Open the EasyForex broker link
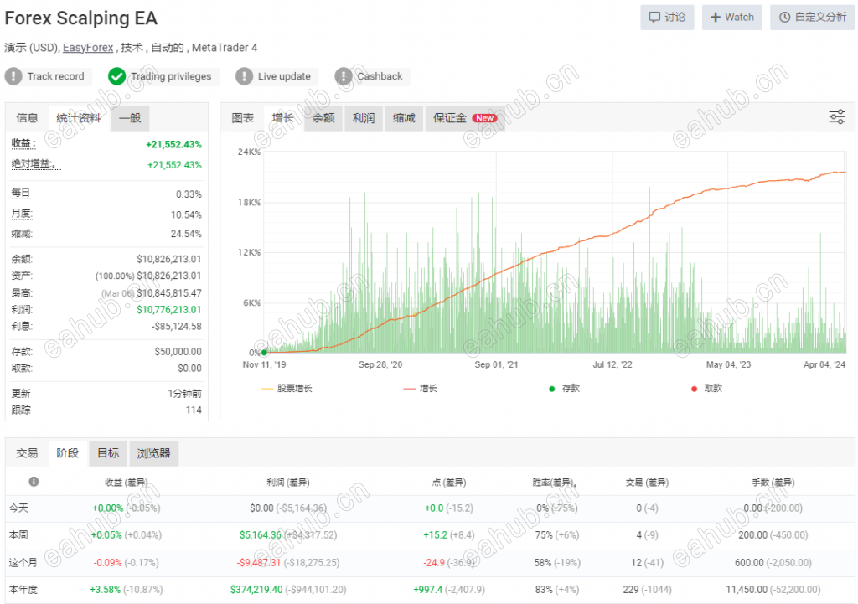The width and height of the screenshot is (858, 604). point(88,48)
